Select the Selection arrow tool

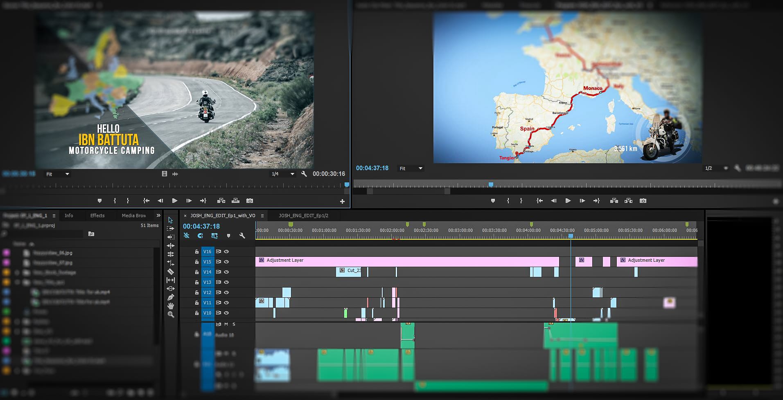click(171, 220)
